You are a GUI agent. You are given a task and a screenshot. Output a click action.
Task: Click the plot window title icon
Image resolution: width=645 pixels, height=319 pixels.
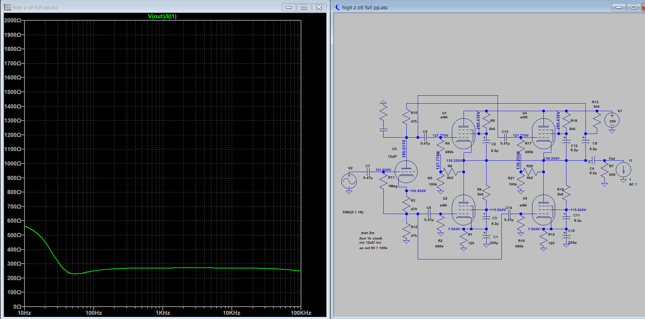coord(8,7)
